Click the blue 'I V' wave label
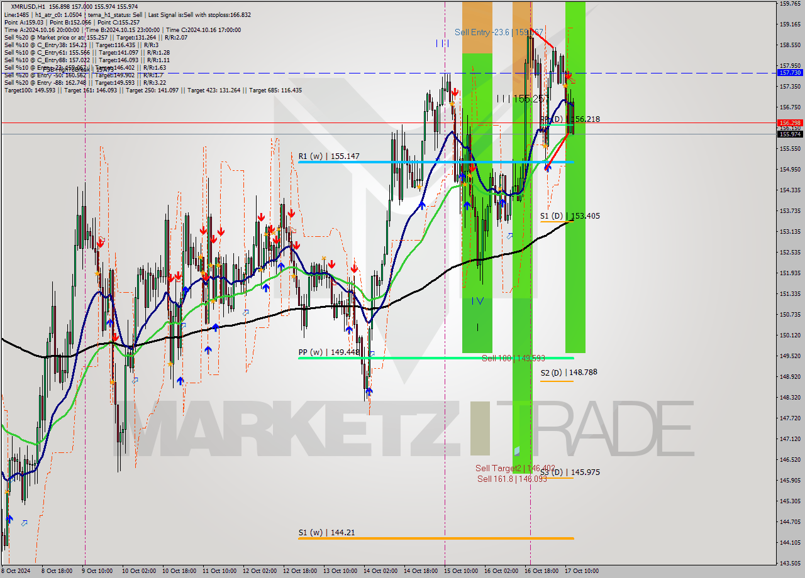 (478, 301)
